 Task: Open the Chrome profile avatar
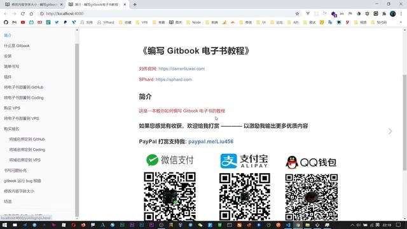click(393, 14)
